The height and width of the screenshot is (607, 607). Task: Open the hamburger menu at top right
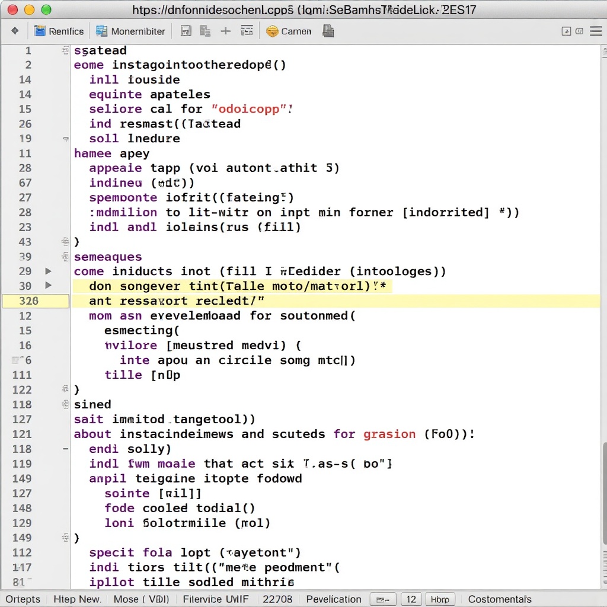595,31
